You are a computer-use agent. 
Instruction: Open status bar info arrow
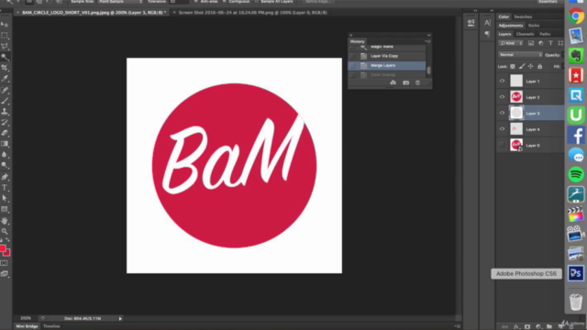pos(120,318)
